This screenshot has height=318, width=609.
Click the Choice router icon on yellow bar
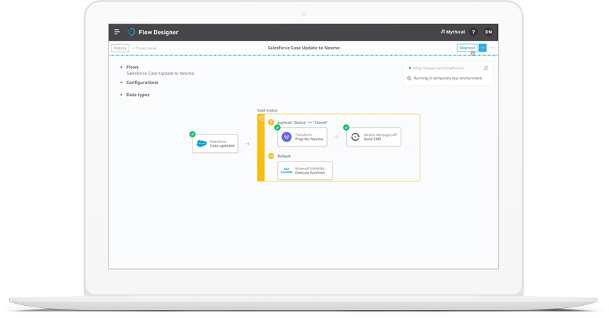tap(261, 118)
